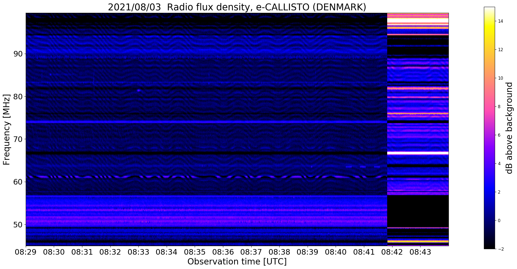
Task: Click the 08:36 time tick label
Action: (x=223, y=252)
